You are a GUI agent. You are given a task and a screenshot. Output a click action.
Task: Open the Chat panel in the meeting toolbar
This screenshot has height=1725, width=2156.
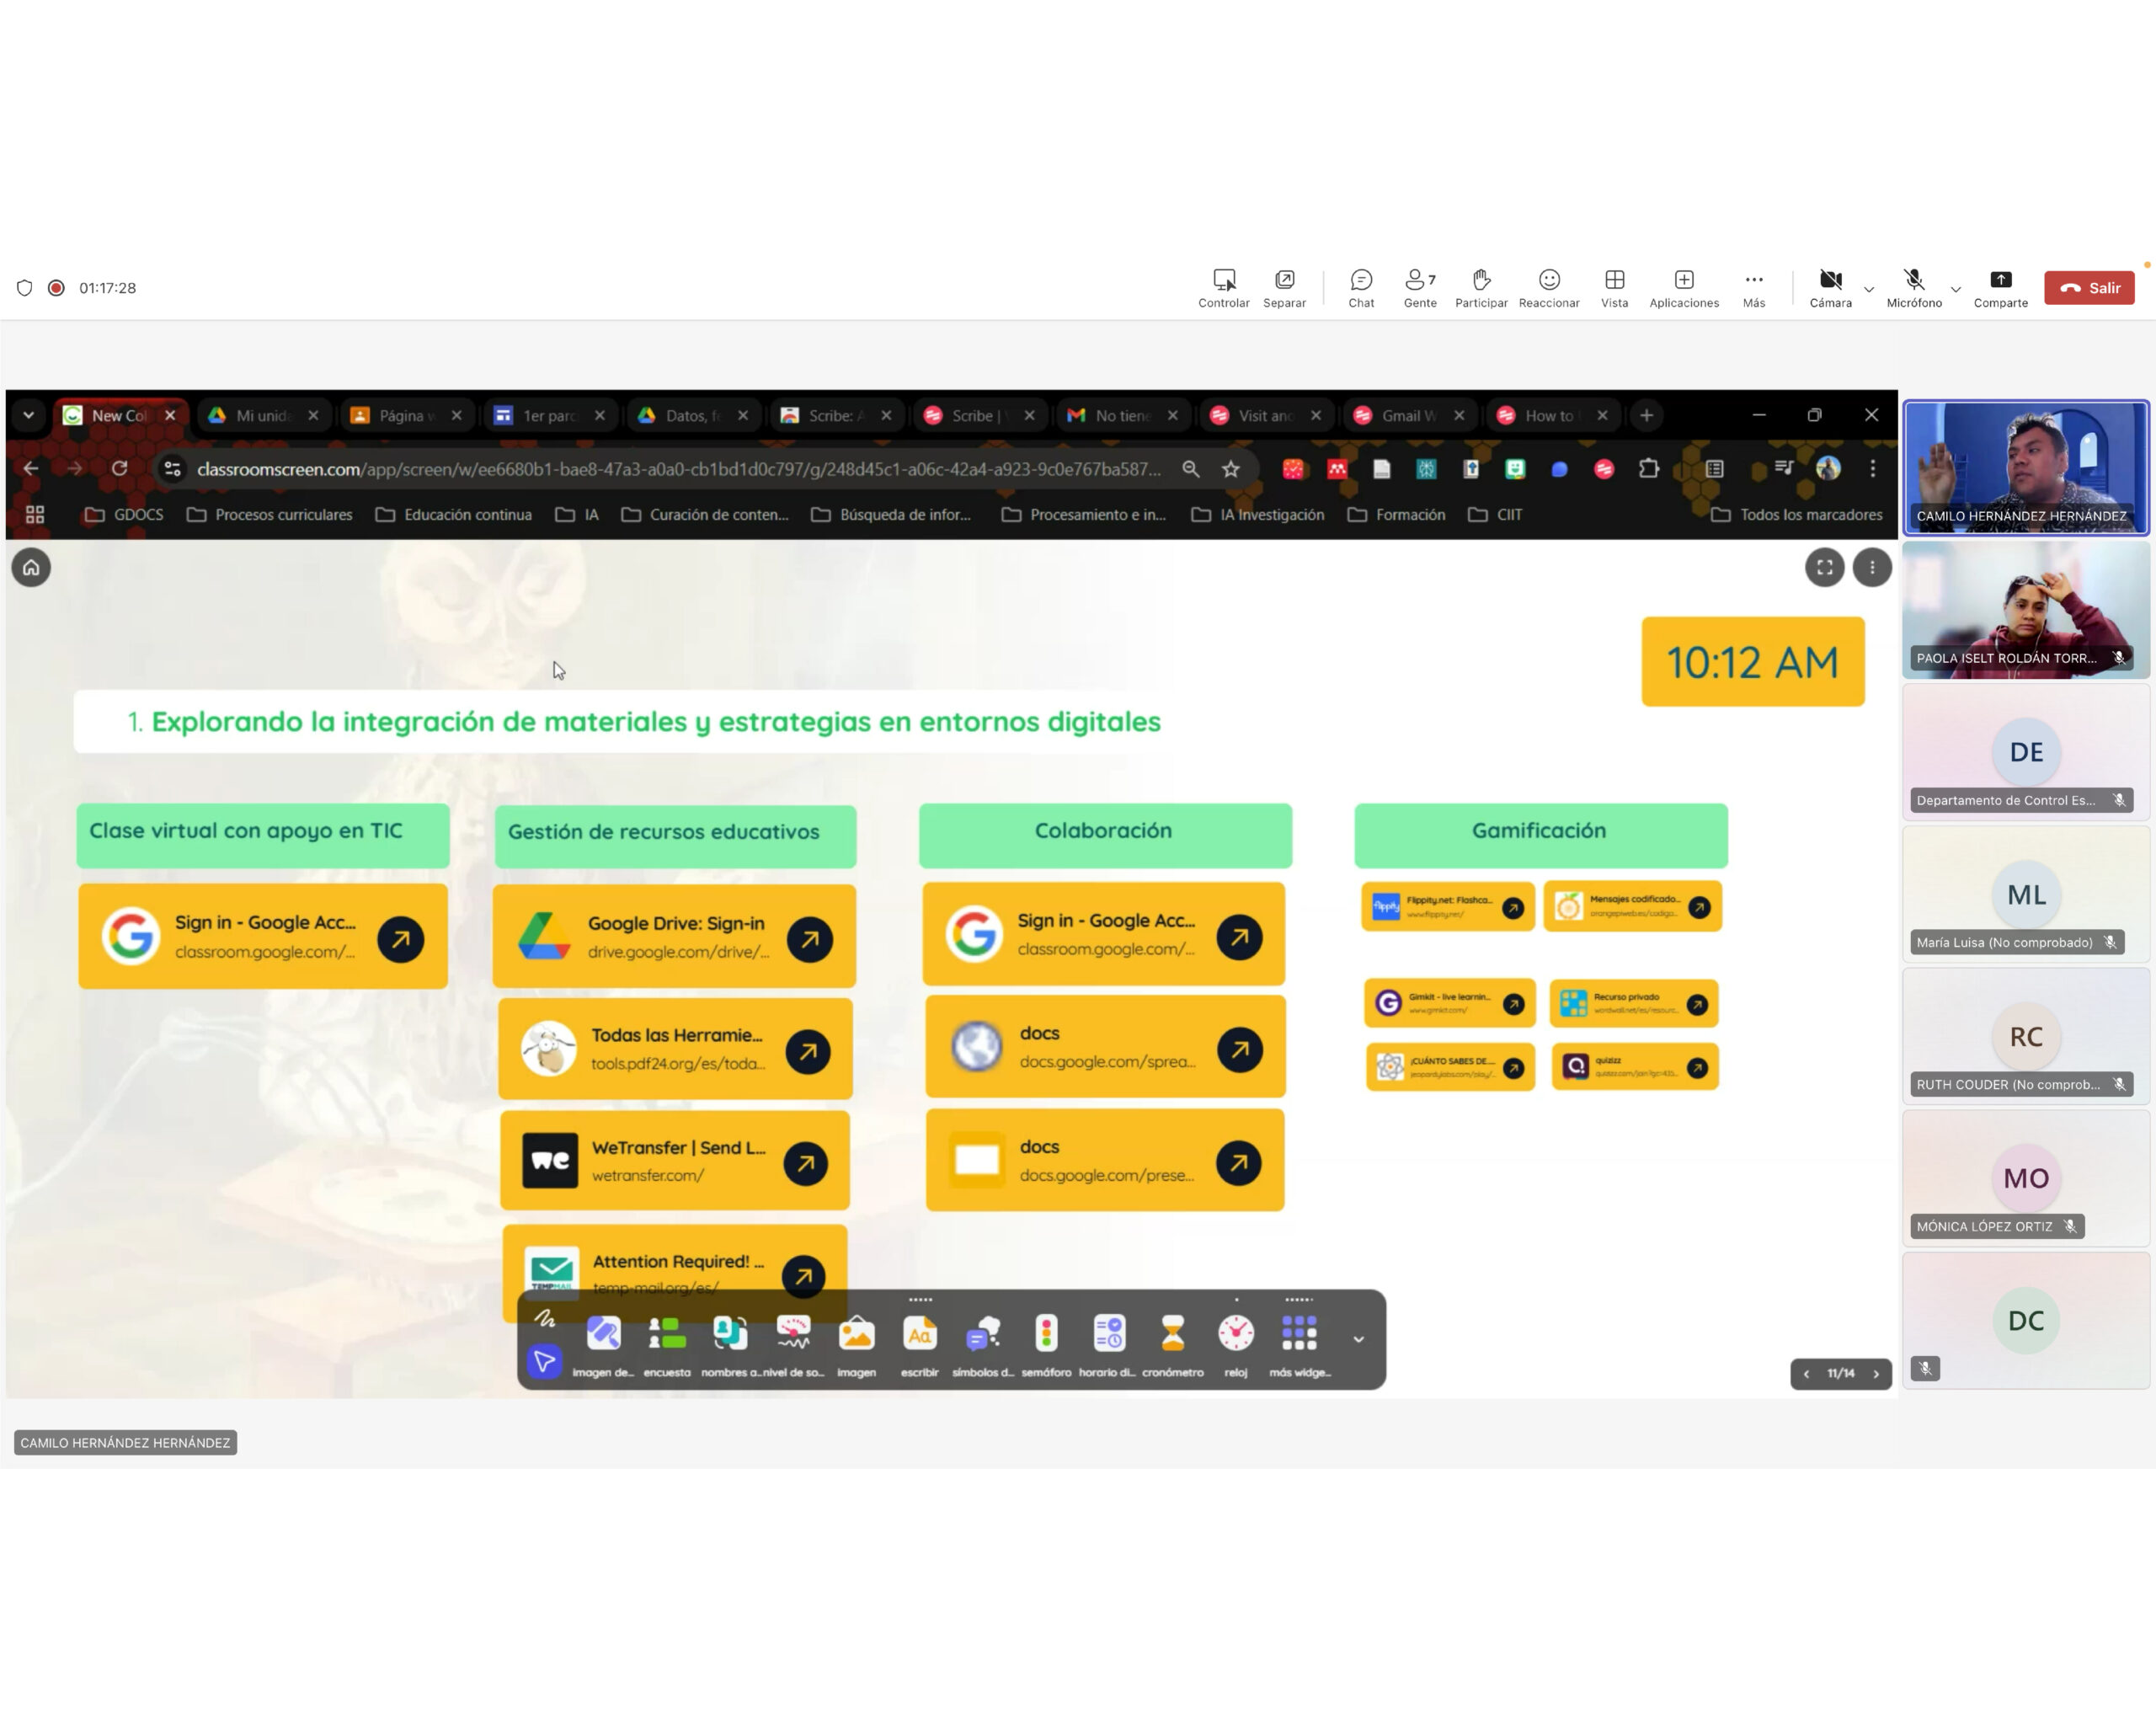click(x=1361, y=288)
